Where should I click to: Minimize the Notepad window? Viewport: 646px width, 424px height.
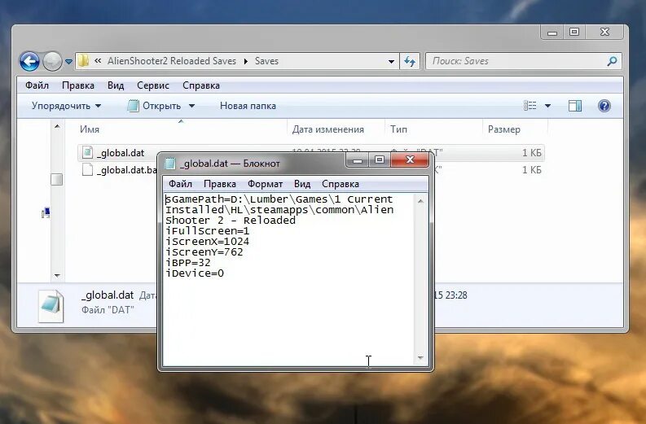[358, 160]
